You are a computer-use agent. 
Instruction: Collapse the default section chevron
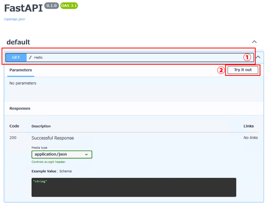(254, 42)
